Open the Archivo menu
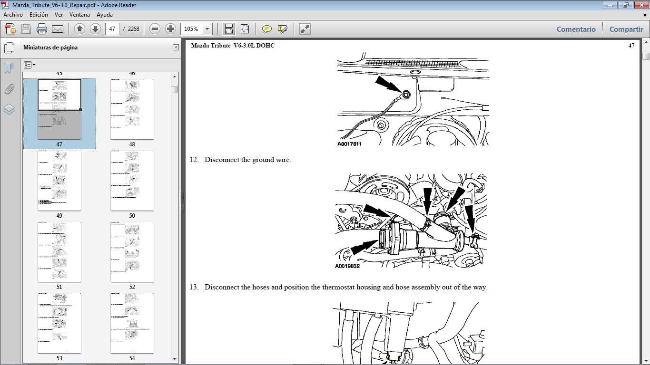 coord(13,15)
